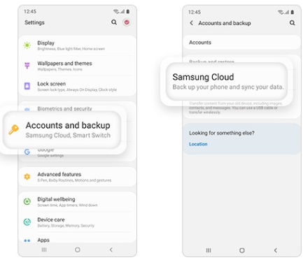The image size is (303, 260).
Task: Go back using arrow beside Accounts and backup
Action: [192, 23]
